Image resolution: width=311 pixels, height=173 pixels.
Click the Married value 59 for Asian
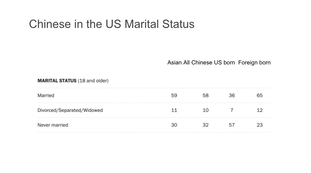pos(174,95)
